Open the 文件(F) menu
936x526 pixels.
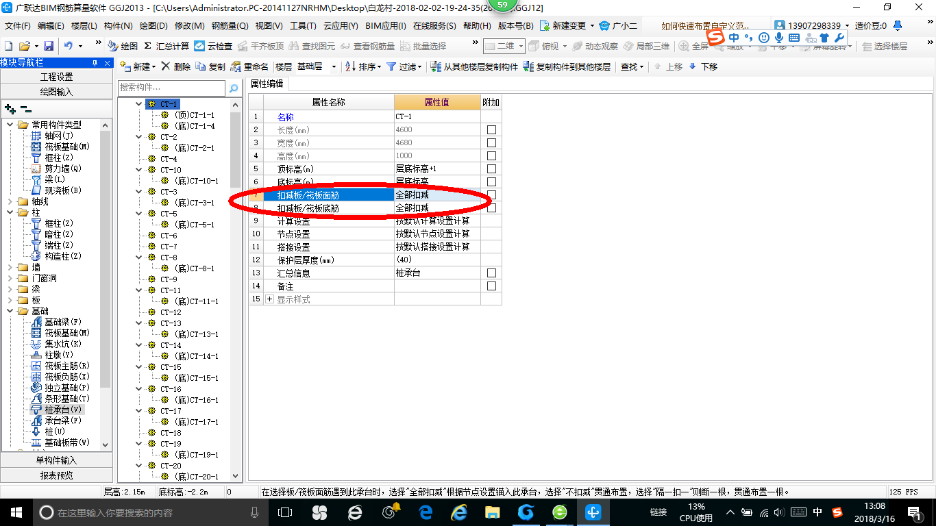(x=18, y=25)
